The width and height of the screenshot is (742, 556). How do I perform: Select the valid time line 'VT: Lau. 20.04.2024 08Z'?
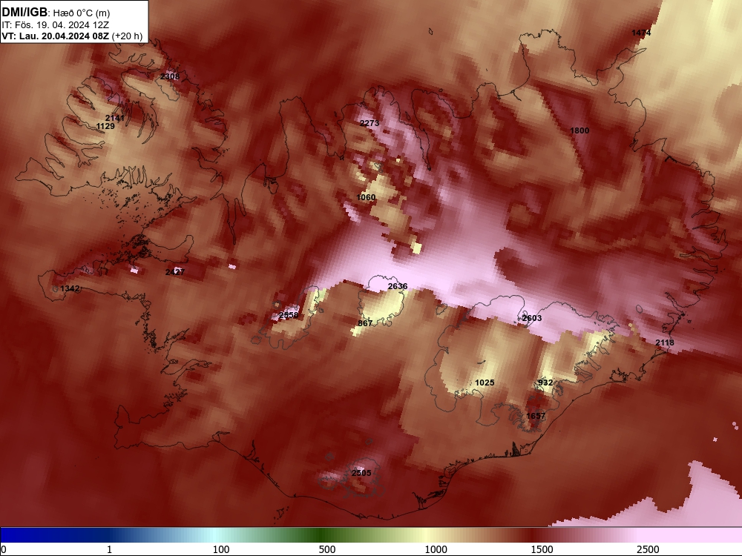pyautogui.click(x=56, y=36)
